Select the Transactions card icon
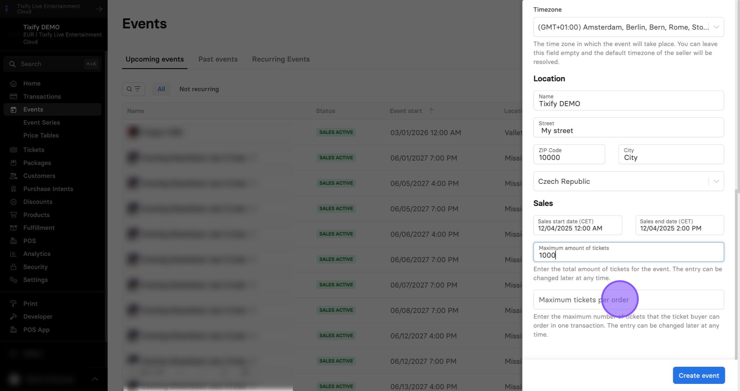740x391 pixels. click(13, 97)
